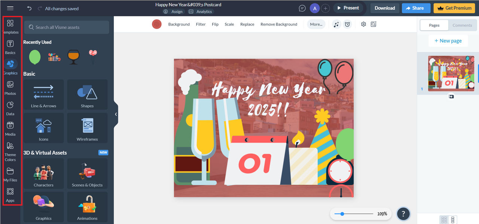Insert the recently used cocktail glass graphic

(x=74, y=57)
